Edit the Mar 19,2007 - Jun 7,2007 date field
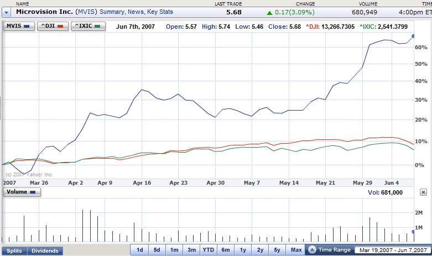Viewport: 432px width, 256px height. coord(393,250)
